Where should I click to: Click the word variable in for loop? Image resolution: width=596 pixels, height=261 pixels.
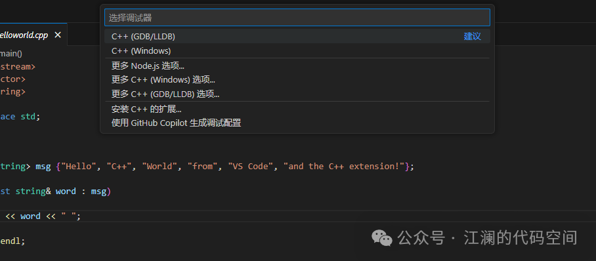[x=66, y=191]
